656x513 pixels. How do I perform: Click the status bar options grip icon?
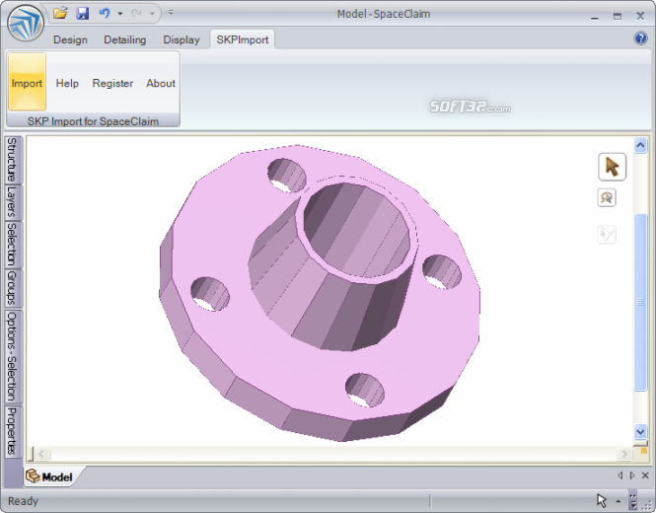(x=633, y=500)
